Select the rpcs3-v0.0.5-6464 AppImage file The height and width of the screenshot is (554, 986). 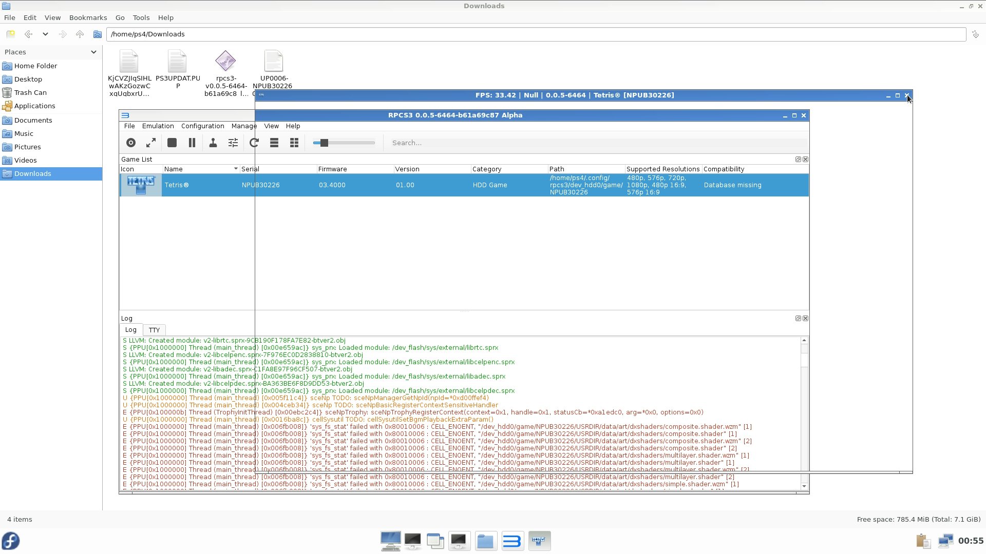pos(226,73)
